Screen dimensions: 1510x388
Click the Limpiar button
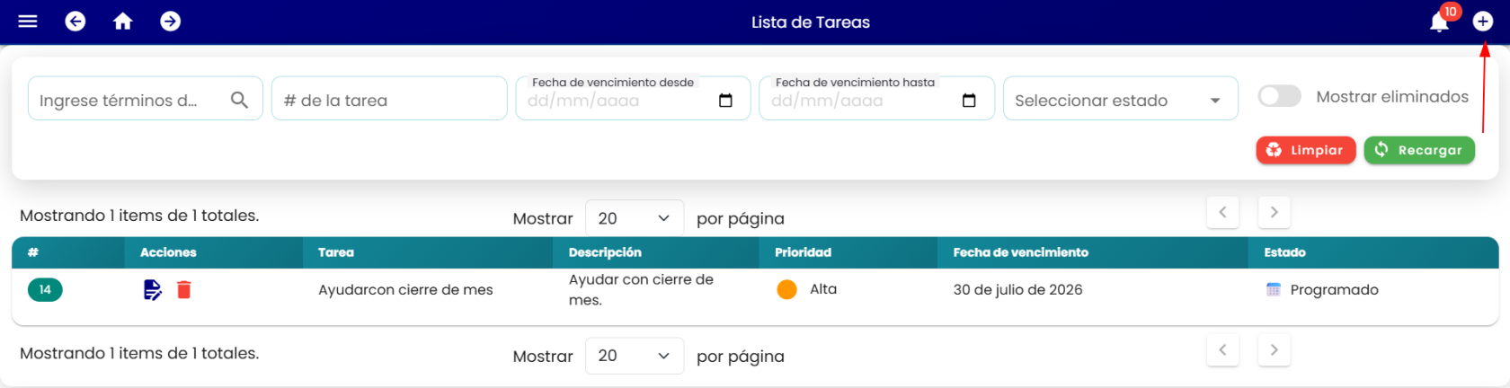1305,150
